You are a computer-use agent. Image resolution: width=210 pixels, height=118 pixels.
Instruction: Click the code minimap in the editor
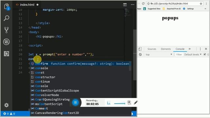coord(128,12)
